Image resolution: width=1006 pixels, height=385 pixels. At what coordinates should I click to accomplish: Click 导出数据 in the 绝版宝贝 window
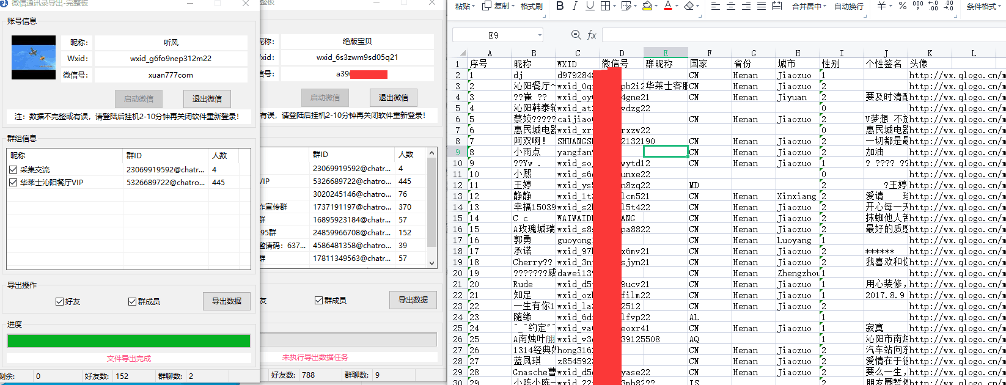(x=413, y=299)
